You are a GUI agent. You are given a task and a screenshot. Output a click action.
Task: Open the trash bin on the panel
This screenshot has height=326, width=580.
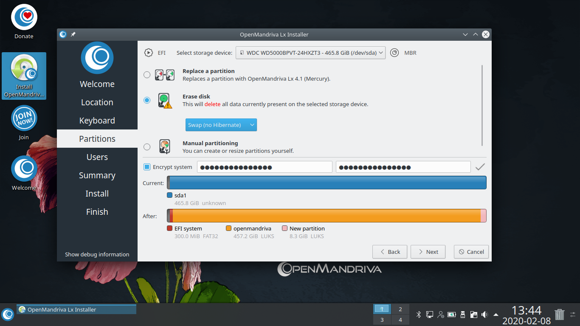pos(560,314)
